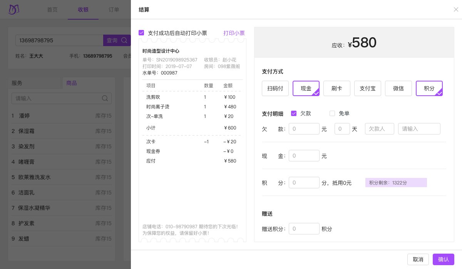Image resolution: width=462 pixels, height=269 pixels.
Task: Click the 取消 button
Action: click(x=418, y=259)
